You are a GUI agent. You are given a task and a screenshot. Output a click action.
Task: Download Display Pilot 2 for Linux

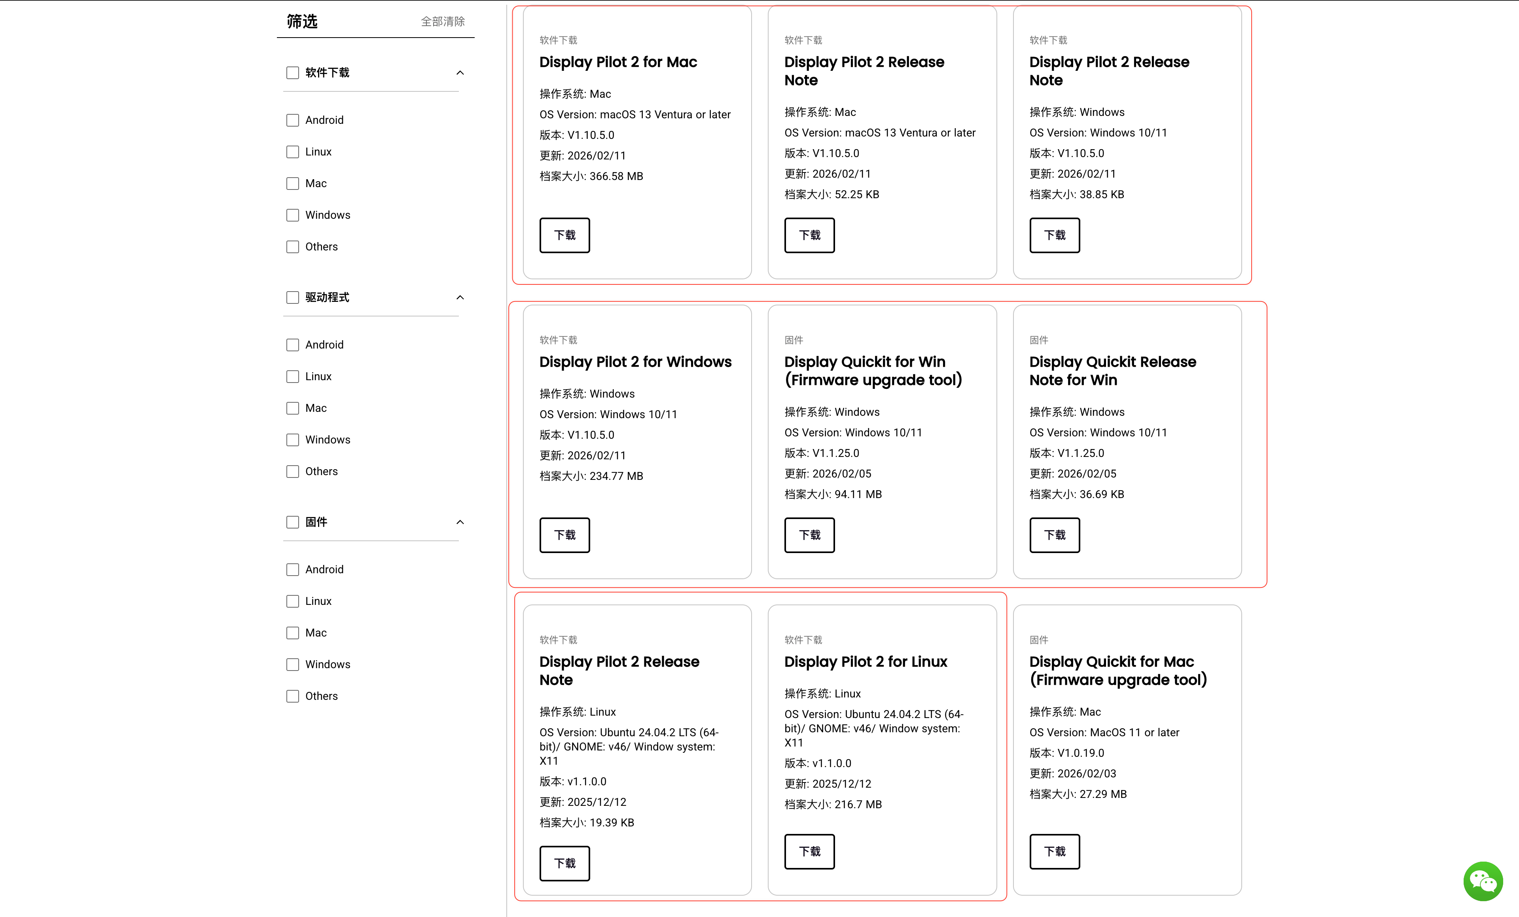(x=809, y=852)
